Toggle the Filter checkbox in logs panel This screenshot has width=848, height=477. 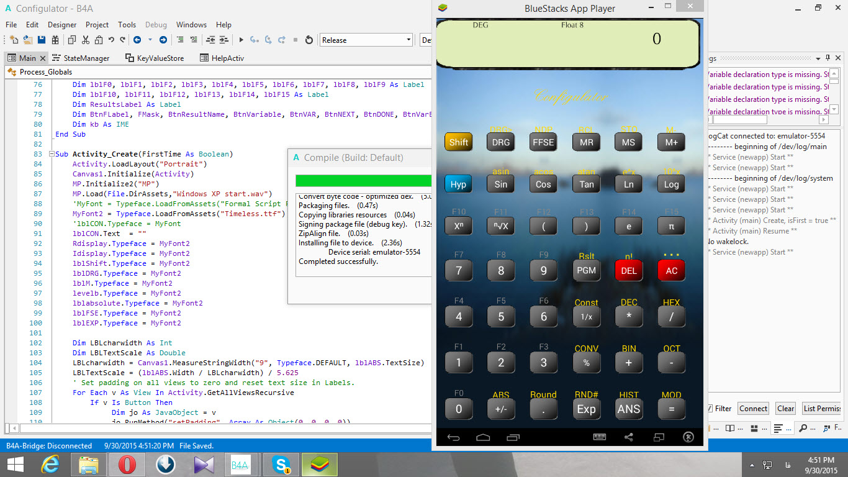[709, 409]
